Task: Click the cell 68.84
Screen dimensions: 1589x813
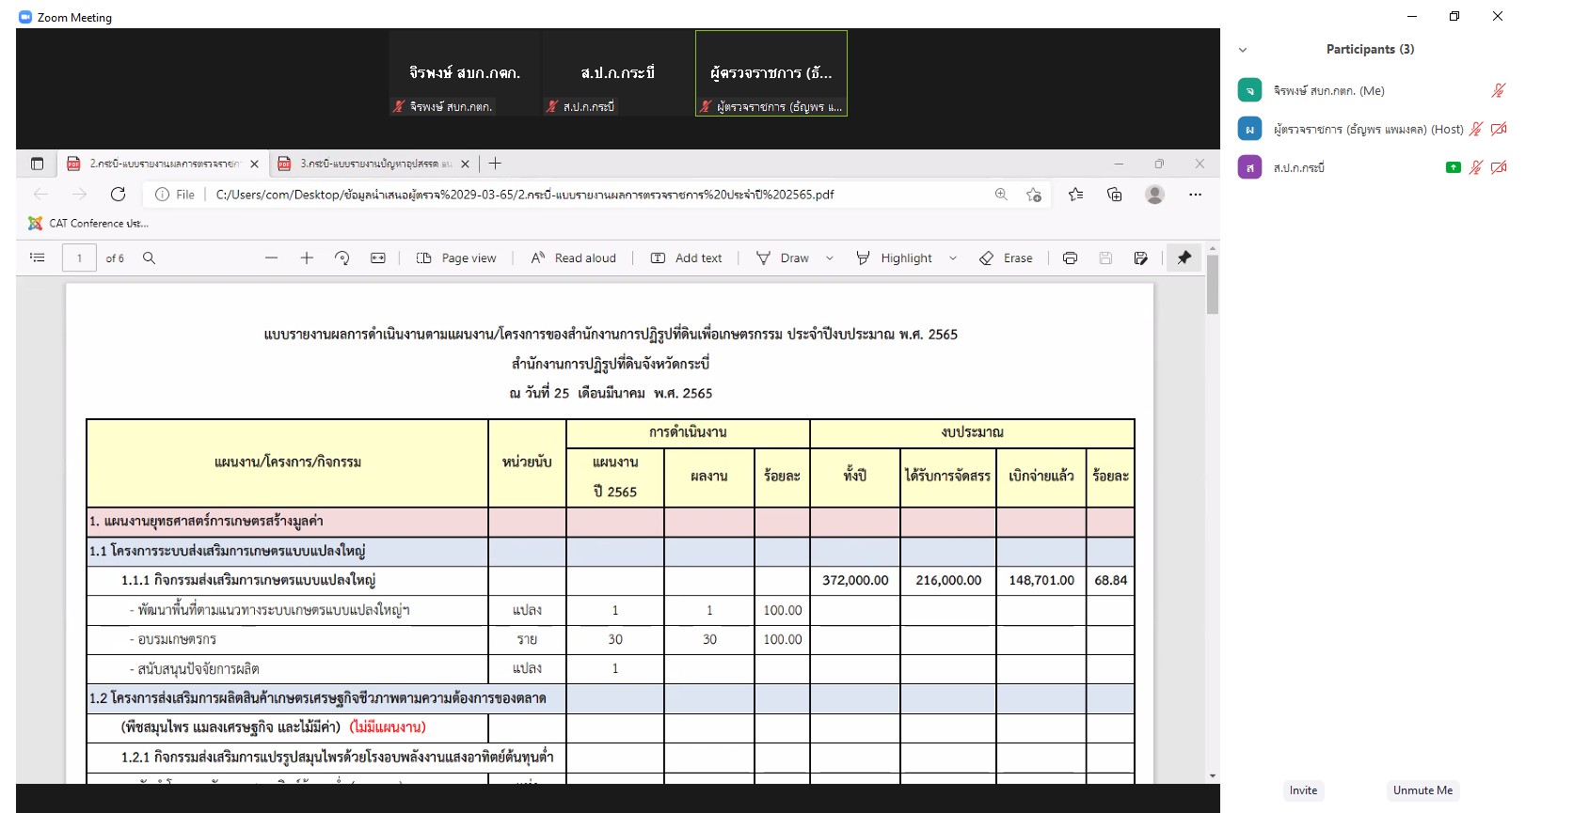Action: coord(1110,580)
